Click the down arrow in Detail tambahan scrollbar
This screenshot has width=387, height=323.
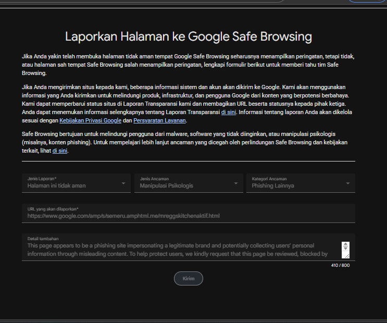pos(345,248)
